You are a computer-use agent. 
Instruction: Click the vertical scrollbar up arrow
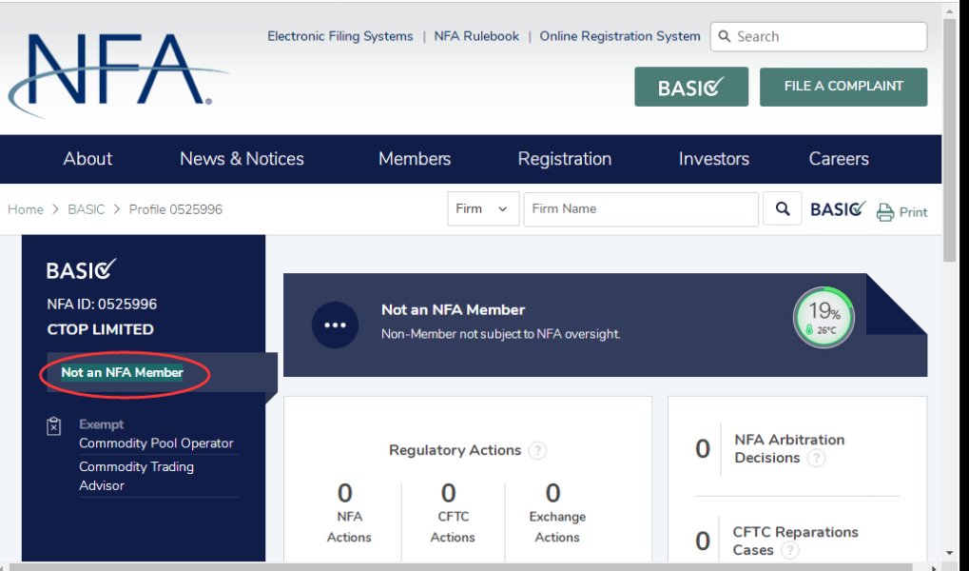point(950,10)
